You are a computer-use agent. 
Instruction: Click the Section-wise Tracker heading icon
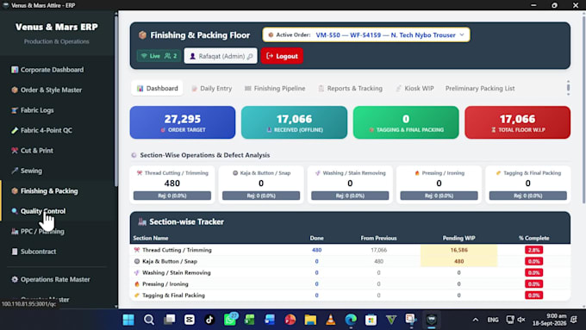pos(142,222)
